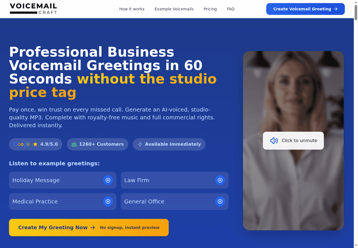The height and width of the screenshot is (248, 358).
Task: Open the How it works menu item
Action: click(x=132, y=9)
